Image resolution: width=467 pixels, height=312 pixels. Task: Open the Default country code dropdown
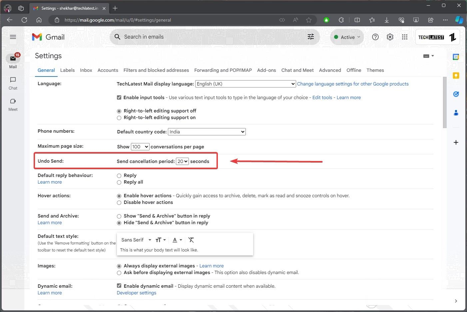(207, 132)
